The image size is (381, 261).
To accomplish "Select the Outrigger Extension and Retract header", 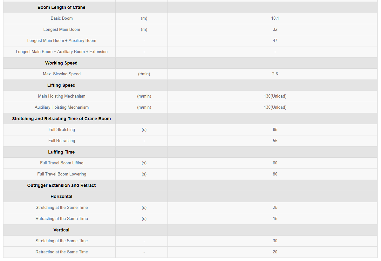I will [x=61, y=185].
